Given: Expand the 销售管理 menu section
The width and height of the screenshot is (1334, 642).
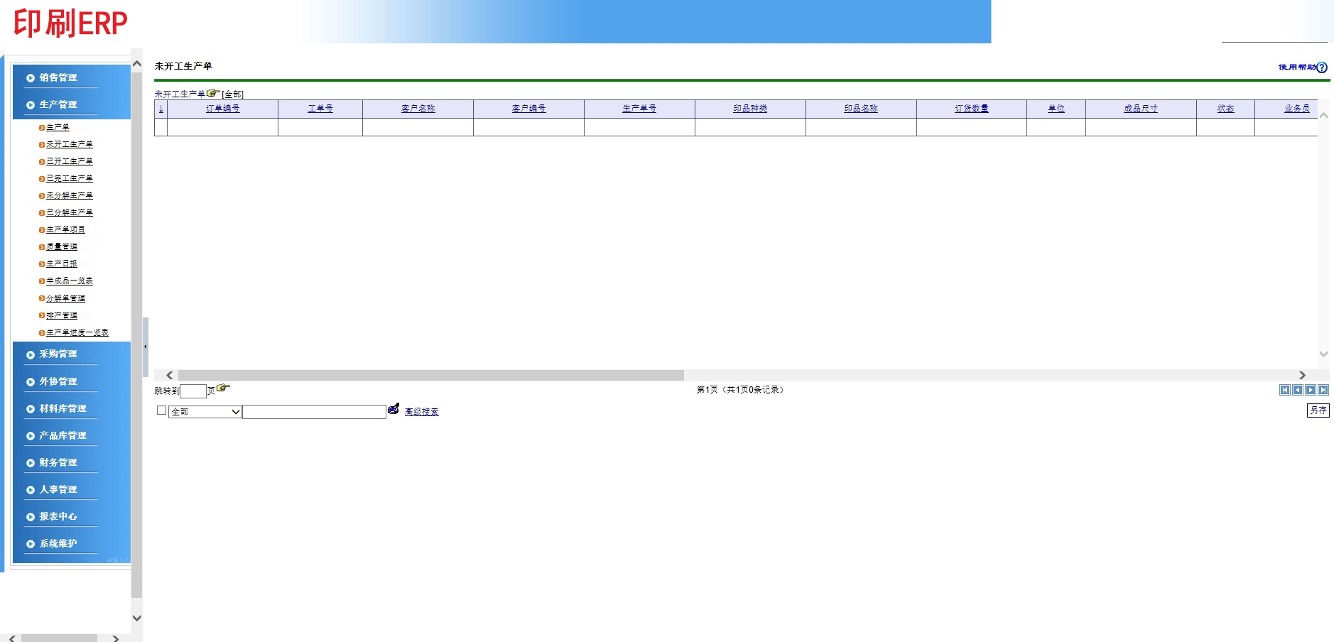Looking at the screenshot, I should 58,77.
